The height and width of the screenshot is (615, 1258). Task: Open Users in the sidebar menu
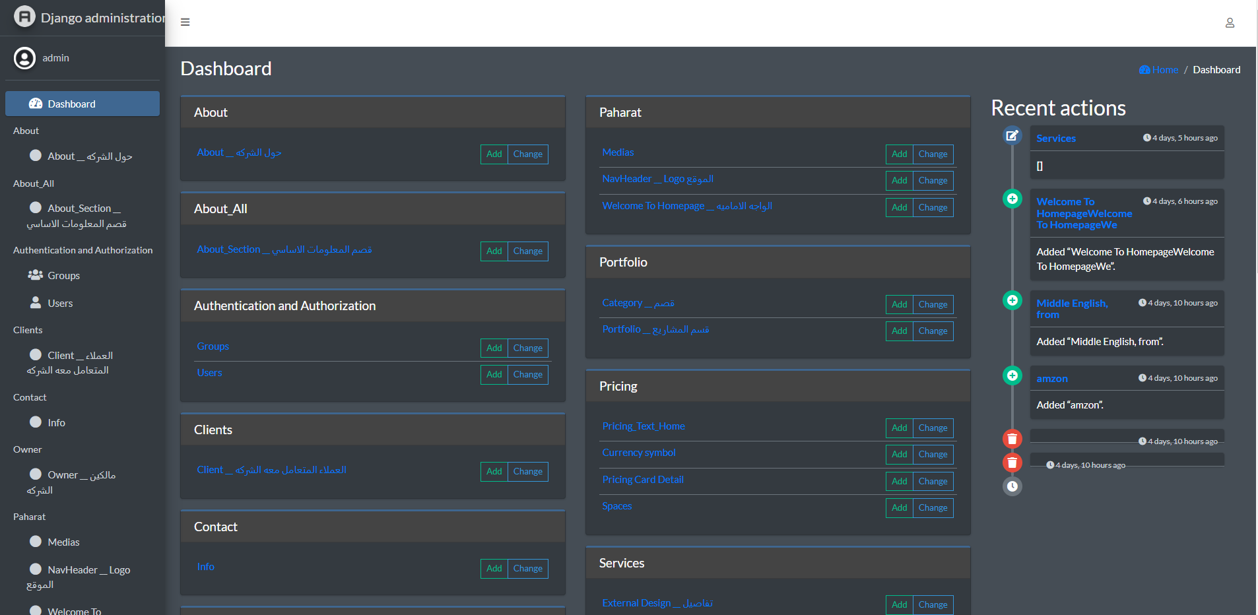click(83, 303)
